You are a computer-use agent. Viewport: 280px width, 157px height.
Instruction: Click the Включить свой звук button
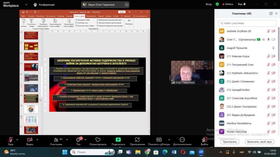(259, 142)
